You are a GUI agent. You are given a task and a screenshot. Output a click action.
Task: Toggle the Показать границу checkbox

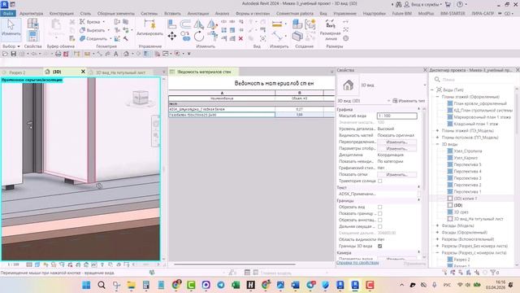point(379,213)
